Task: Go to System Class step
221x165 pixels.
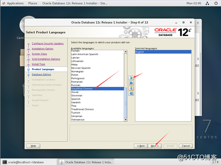Action: (39, 54)
